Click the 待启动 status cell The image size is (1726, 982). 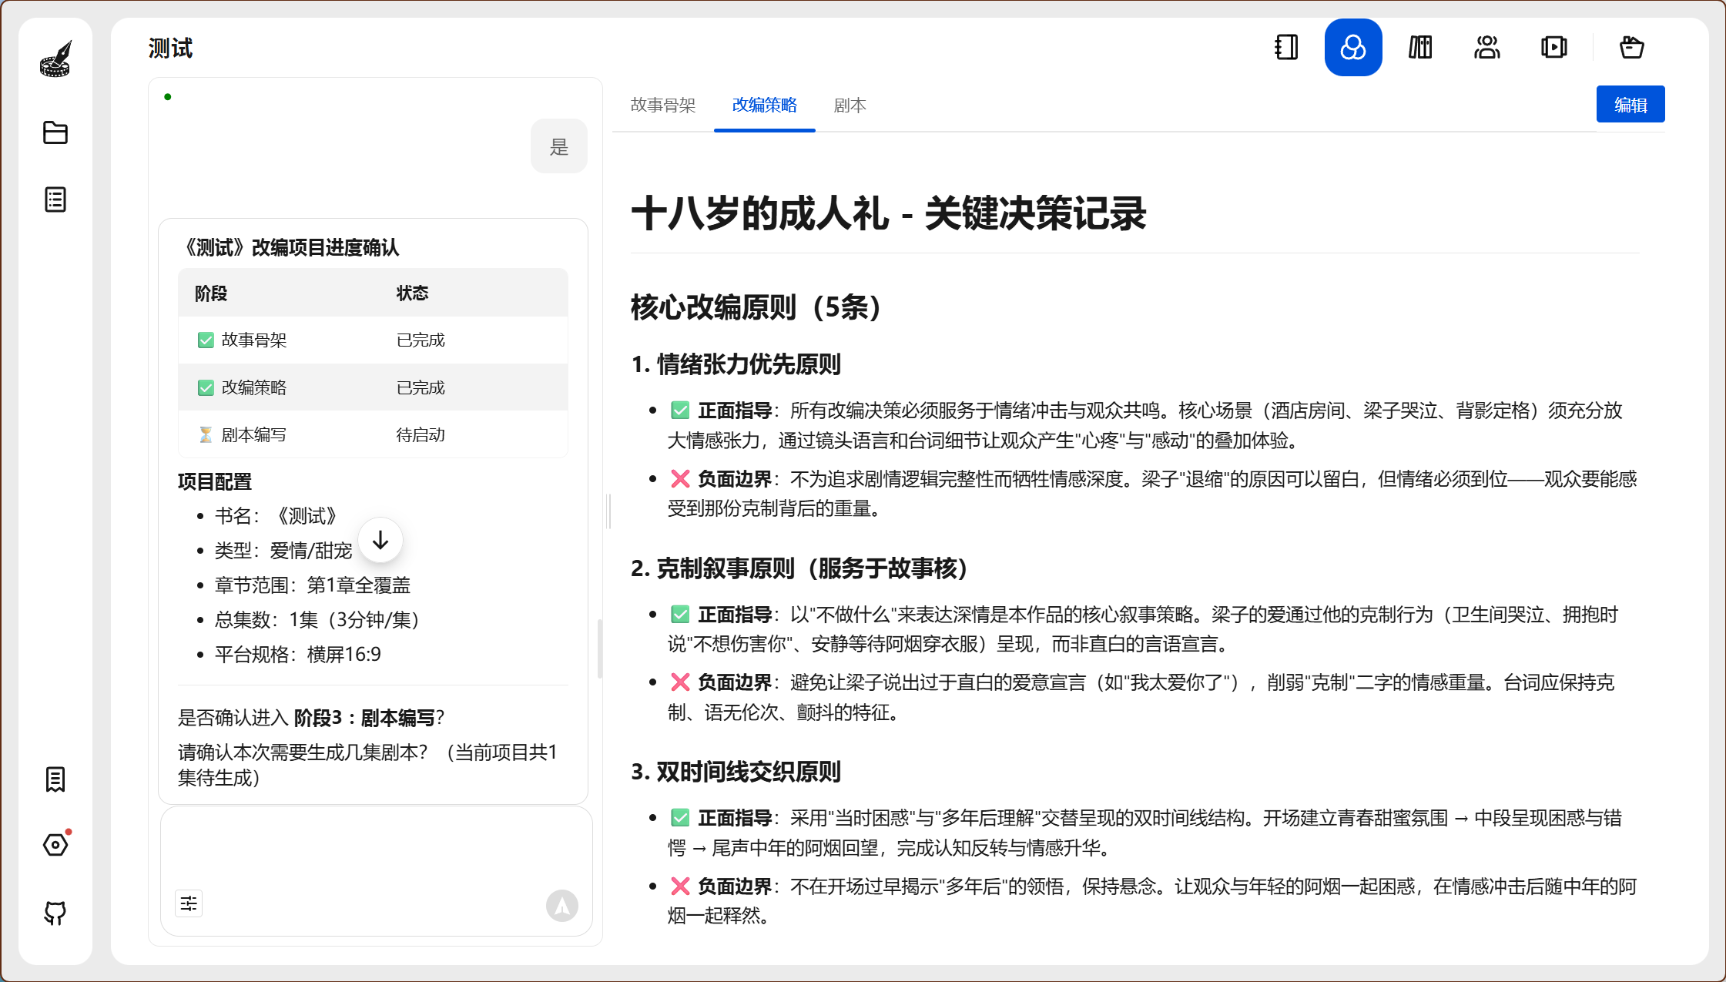pyautogui.click(x=421, y=434)
